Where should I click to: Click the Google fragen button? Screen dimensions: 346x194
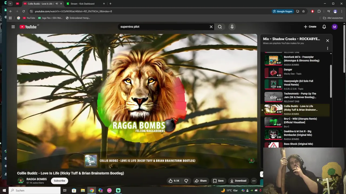(x=282, y=11)
